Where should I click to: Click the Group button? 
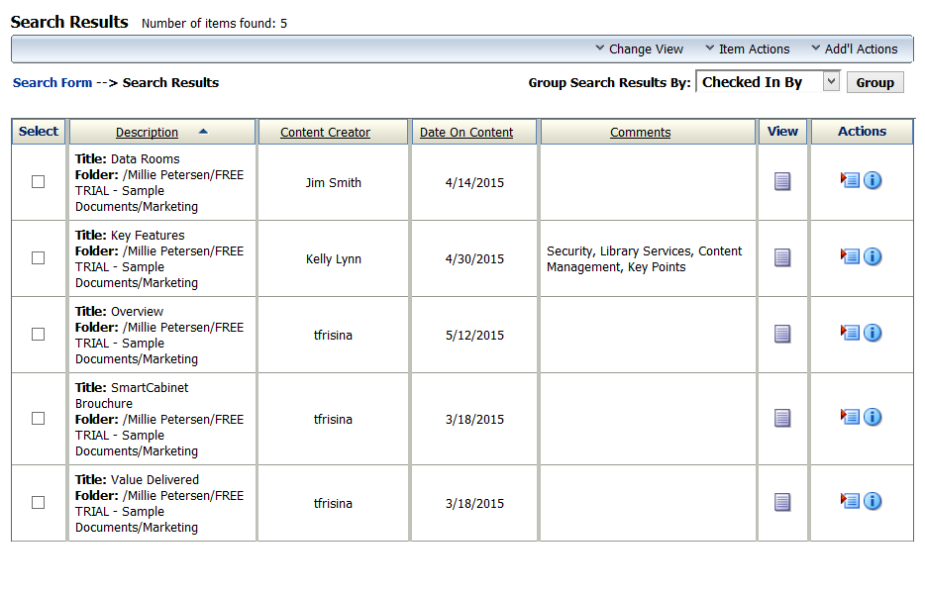(x=874, y=82)
